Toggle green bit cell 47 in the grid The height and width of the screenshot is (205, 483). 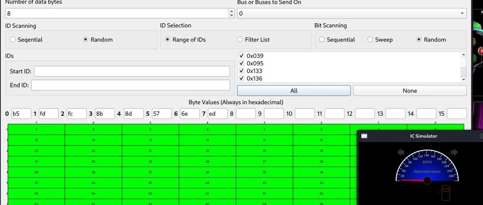[36, 183]
